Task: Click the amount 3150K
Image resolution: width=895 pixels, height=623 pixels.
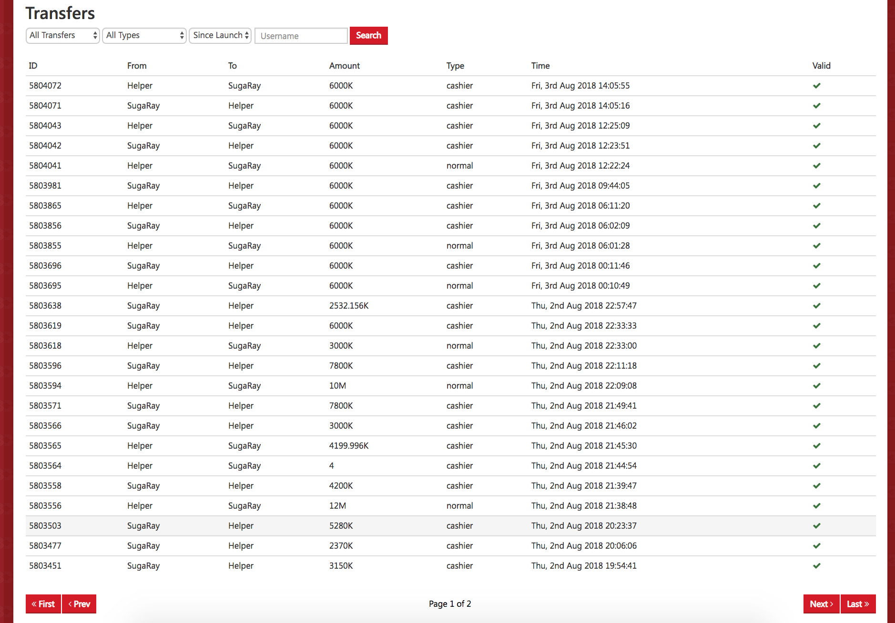Action: tap(341, 566)
